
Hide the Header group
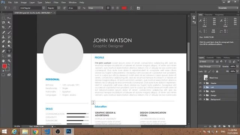(200, 83)
